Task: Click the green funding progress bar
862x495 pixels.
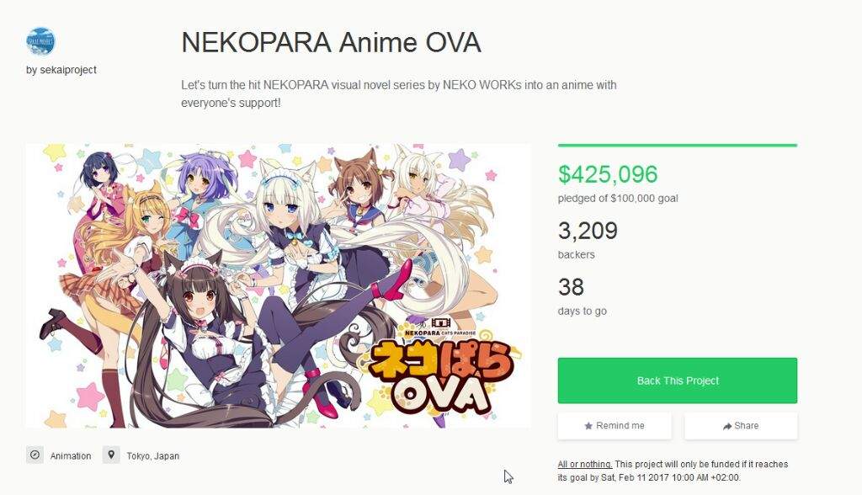Action: pos(678,145)
